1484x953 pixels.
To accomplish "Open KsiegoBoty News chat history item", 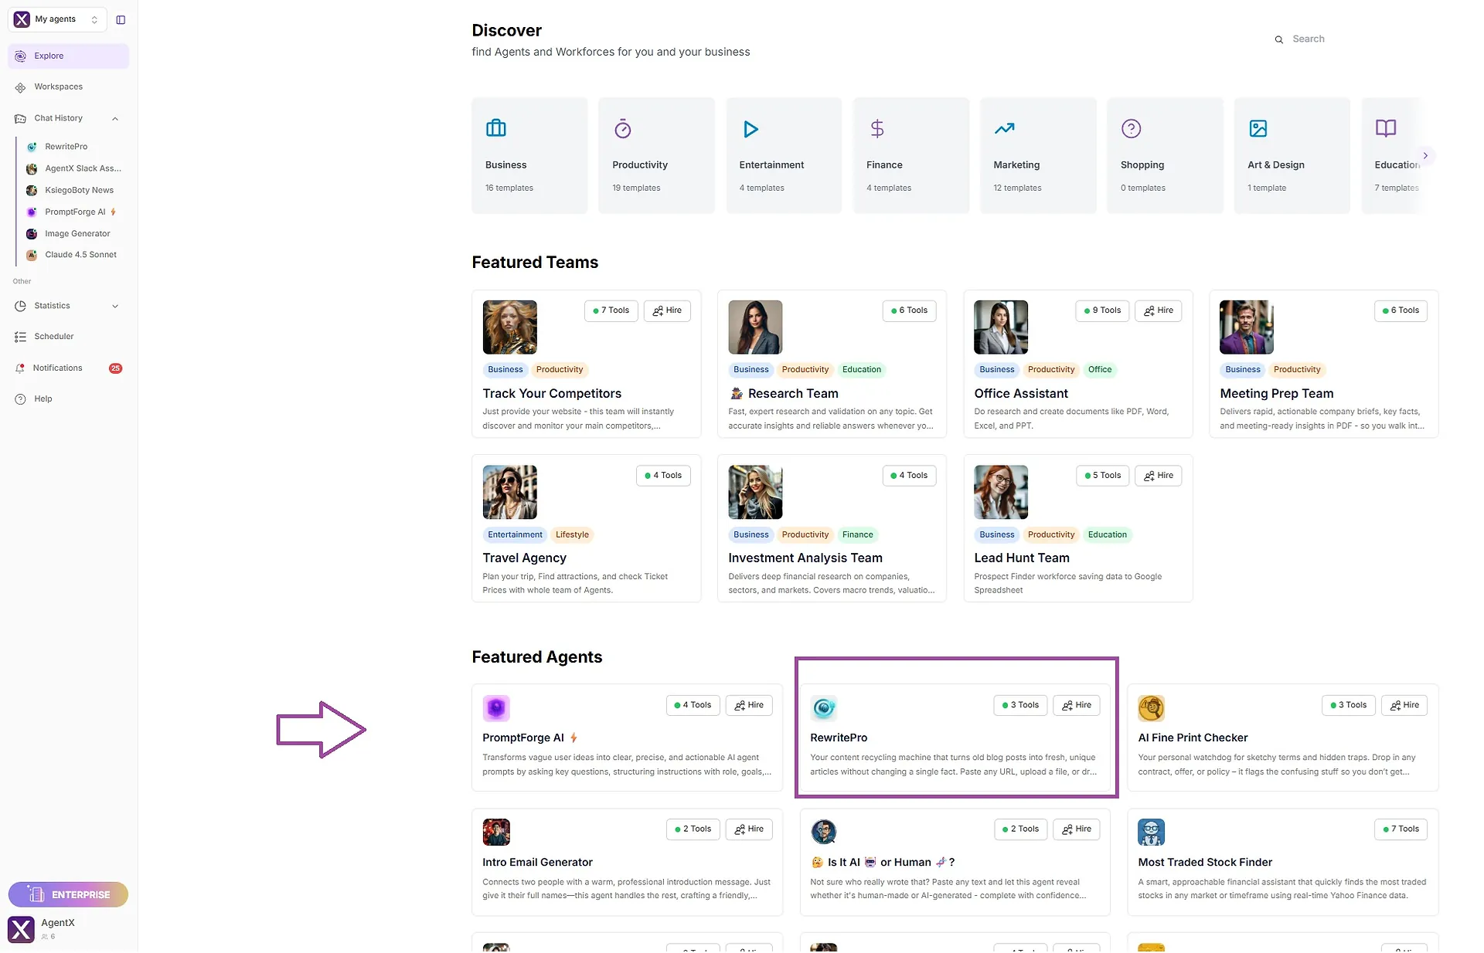I will 79,190.
